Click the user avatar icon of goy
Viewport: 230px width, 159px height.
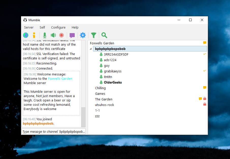point(101,65)
